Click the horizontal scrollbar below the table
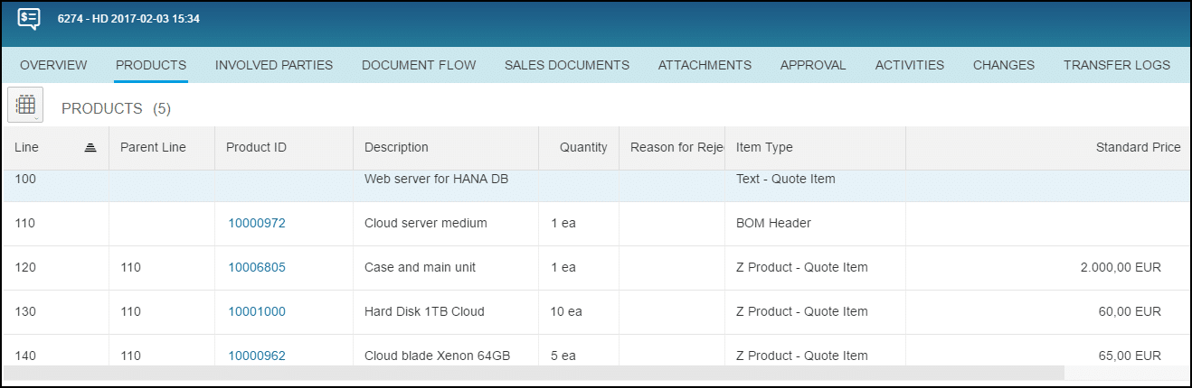The image size is (1192, 388). pos(534,372)
